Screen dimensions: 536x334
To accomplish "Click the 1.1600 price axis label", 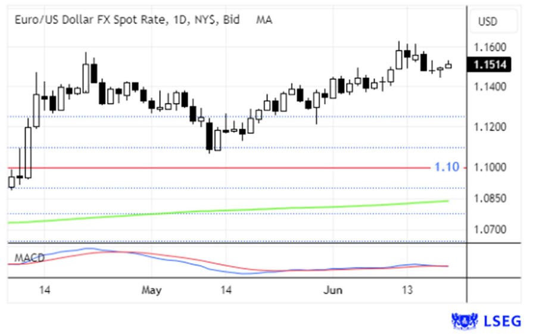I will 490,47.
